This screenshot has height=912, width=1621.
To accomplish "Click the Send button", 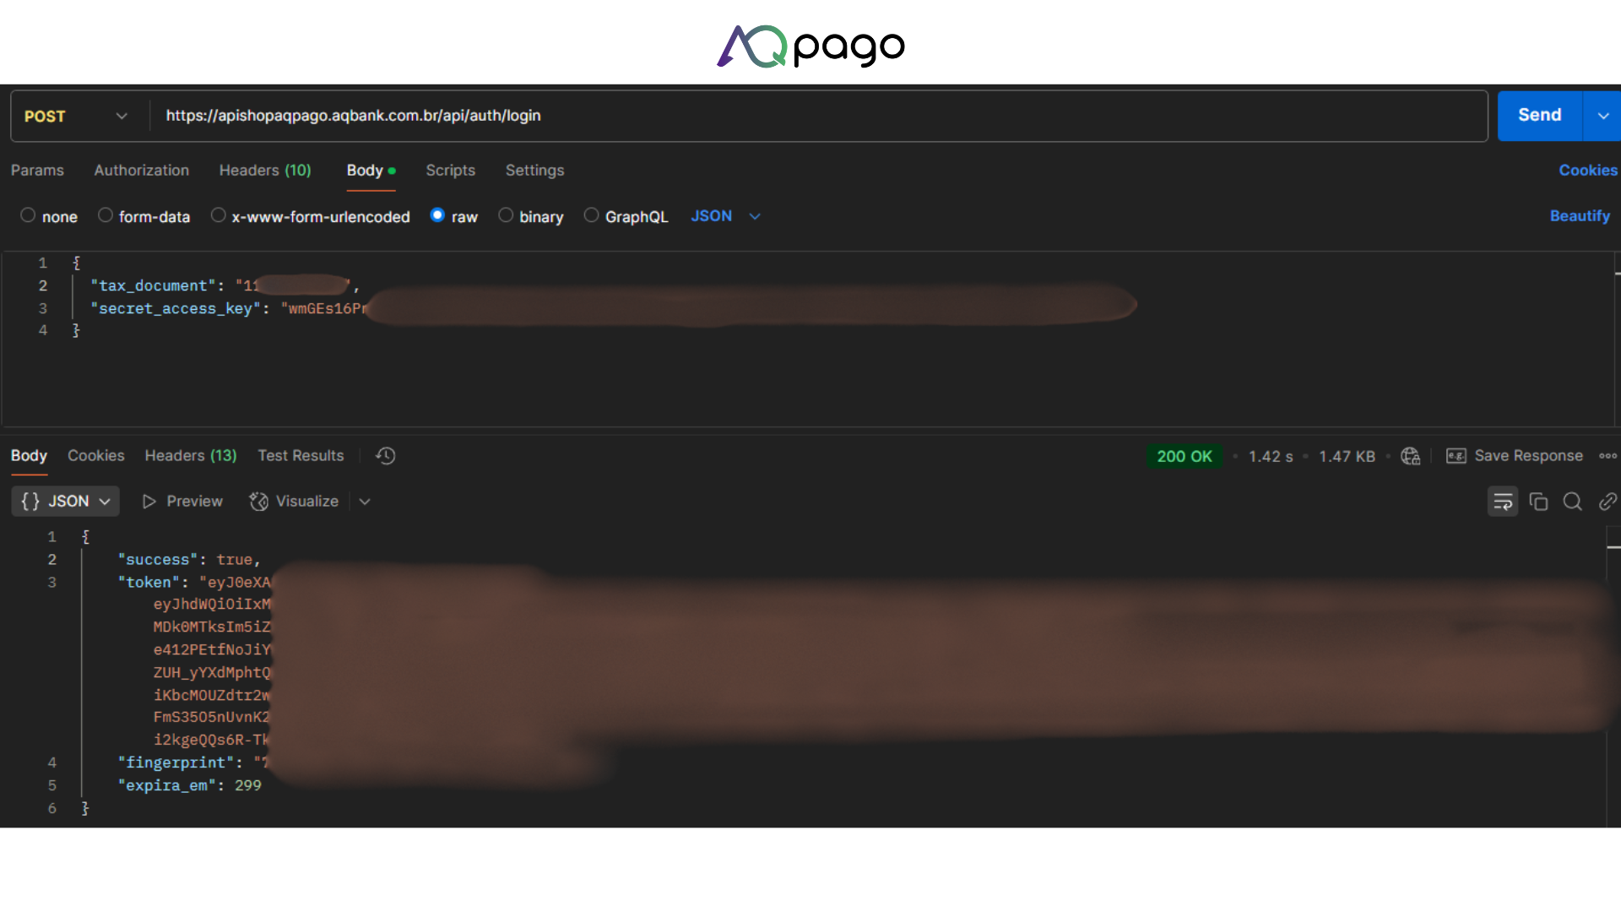I will pyautogui.click(x=1540, y=116).
